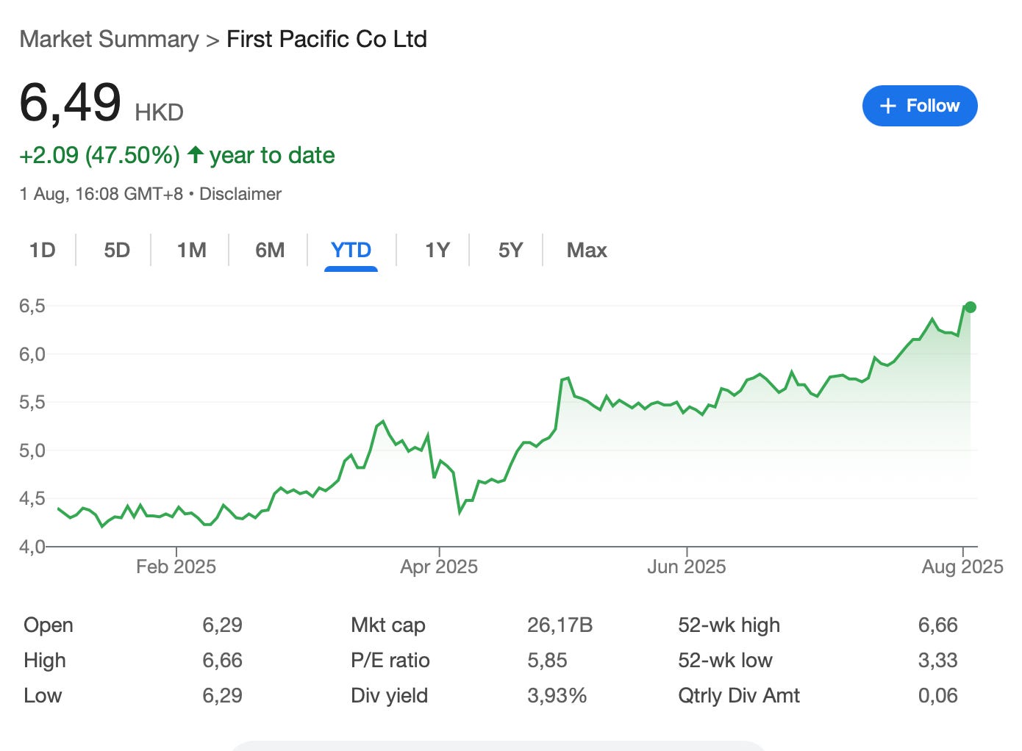This screenshot has height=751, width=1022.
Task: Click the Follow button
Action: coord(920,106)
